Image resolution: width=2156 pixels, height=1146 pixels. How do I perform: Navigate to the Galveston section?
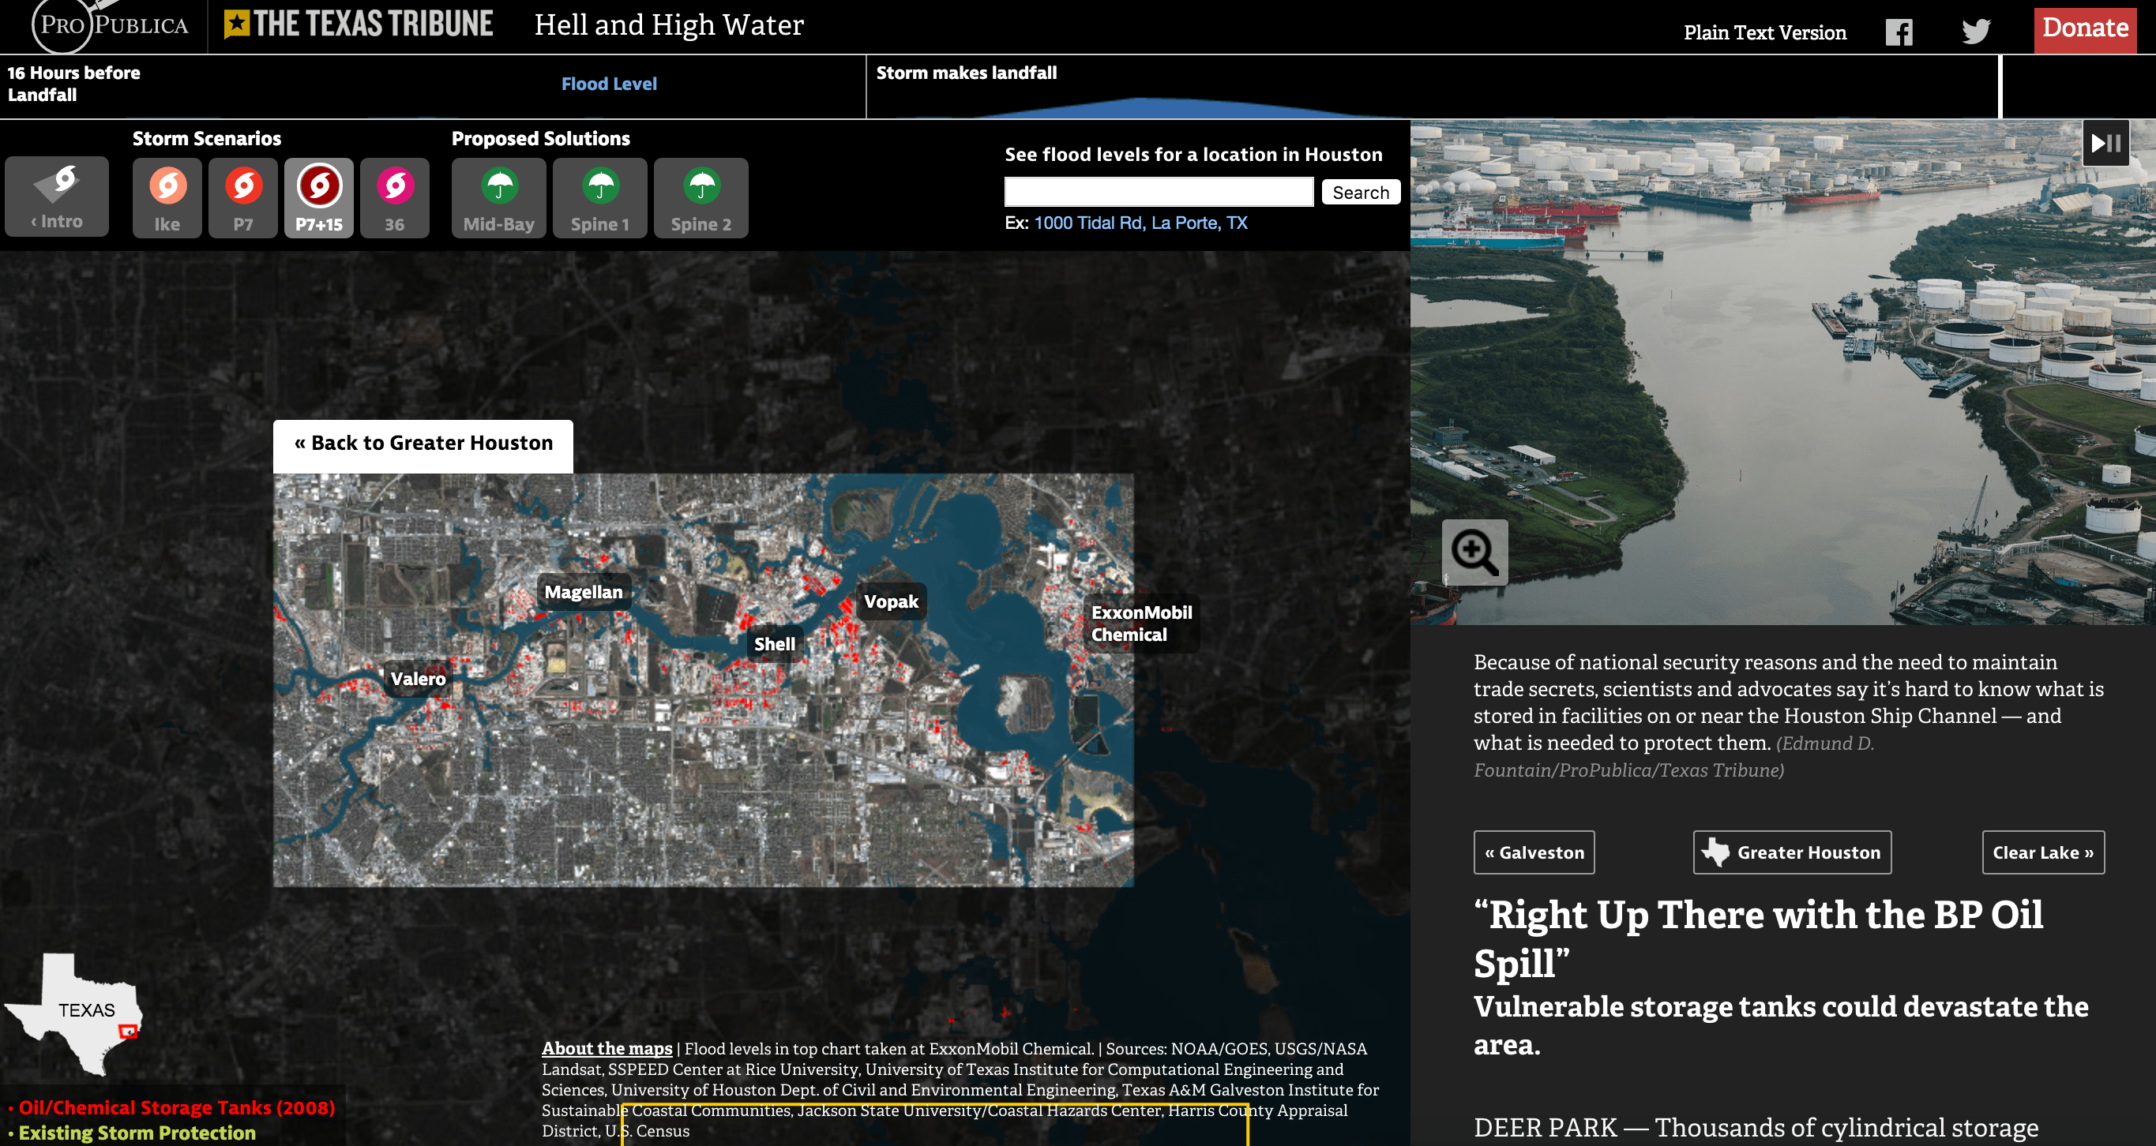pyautogui.click(x=1534, y=852)
